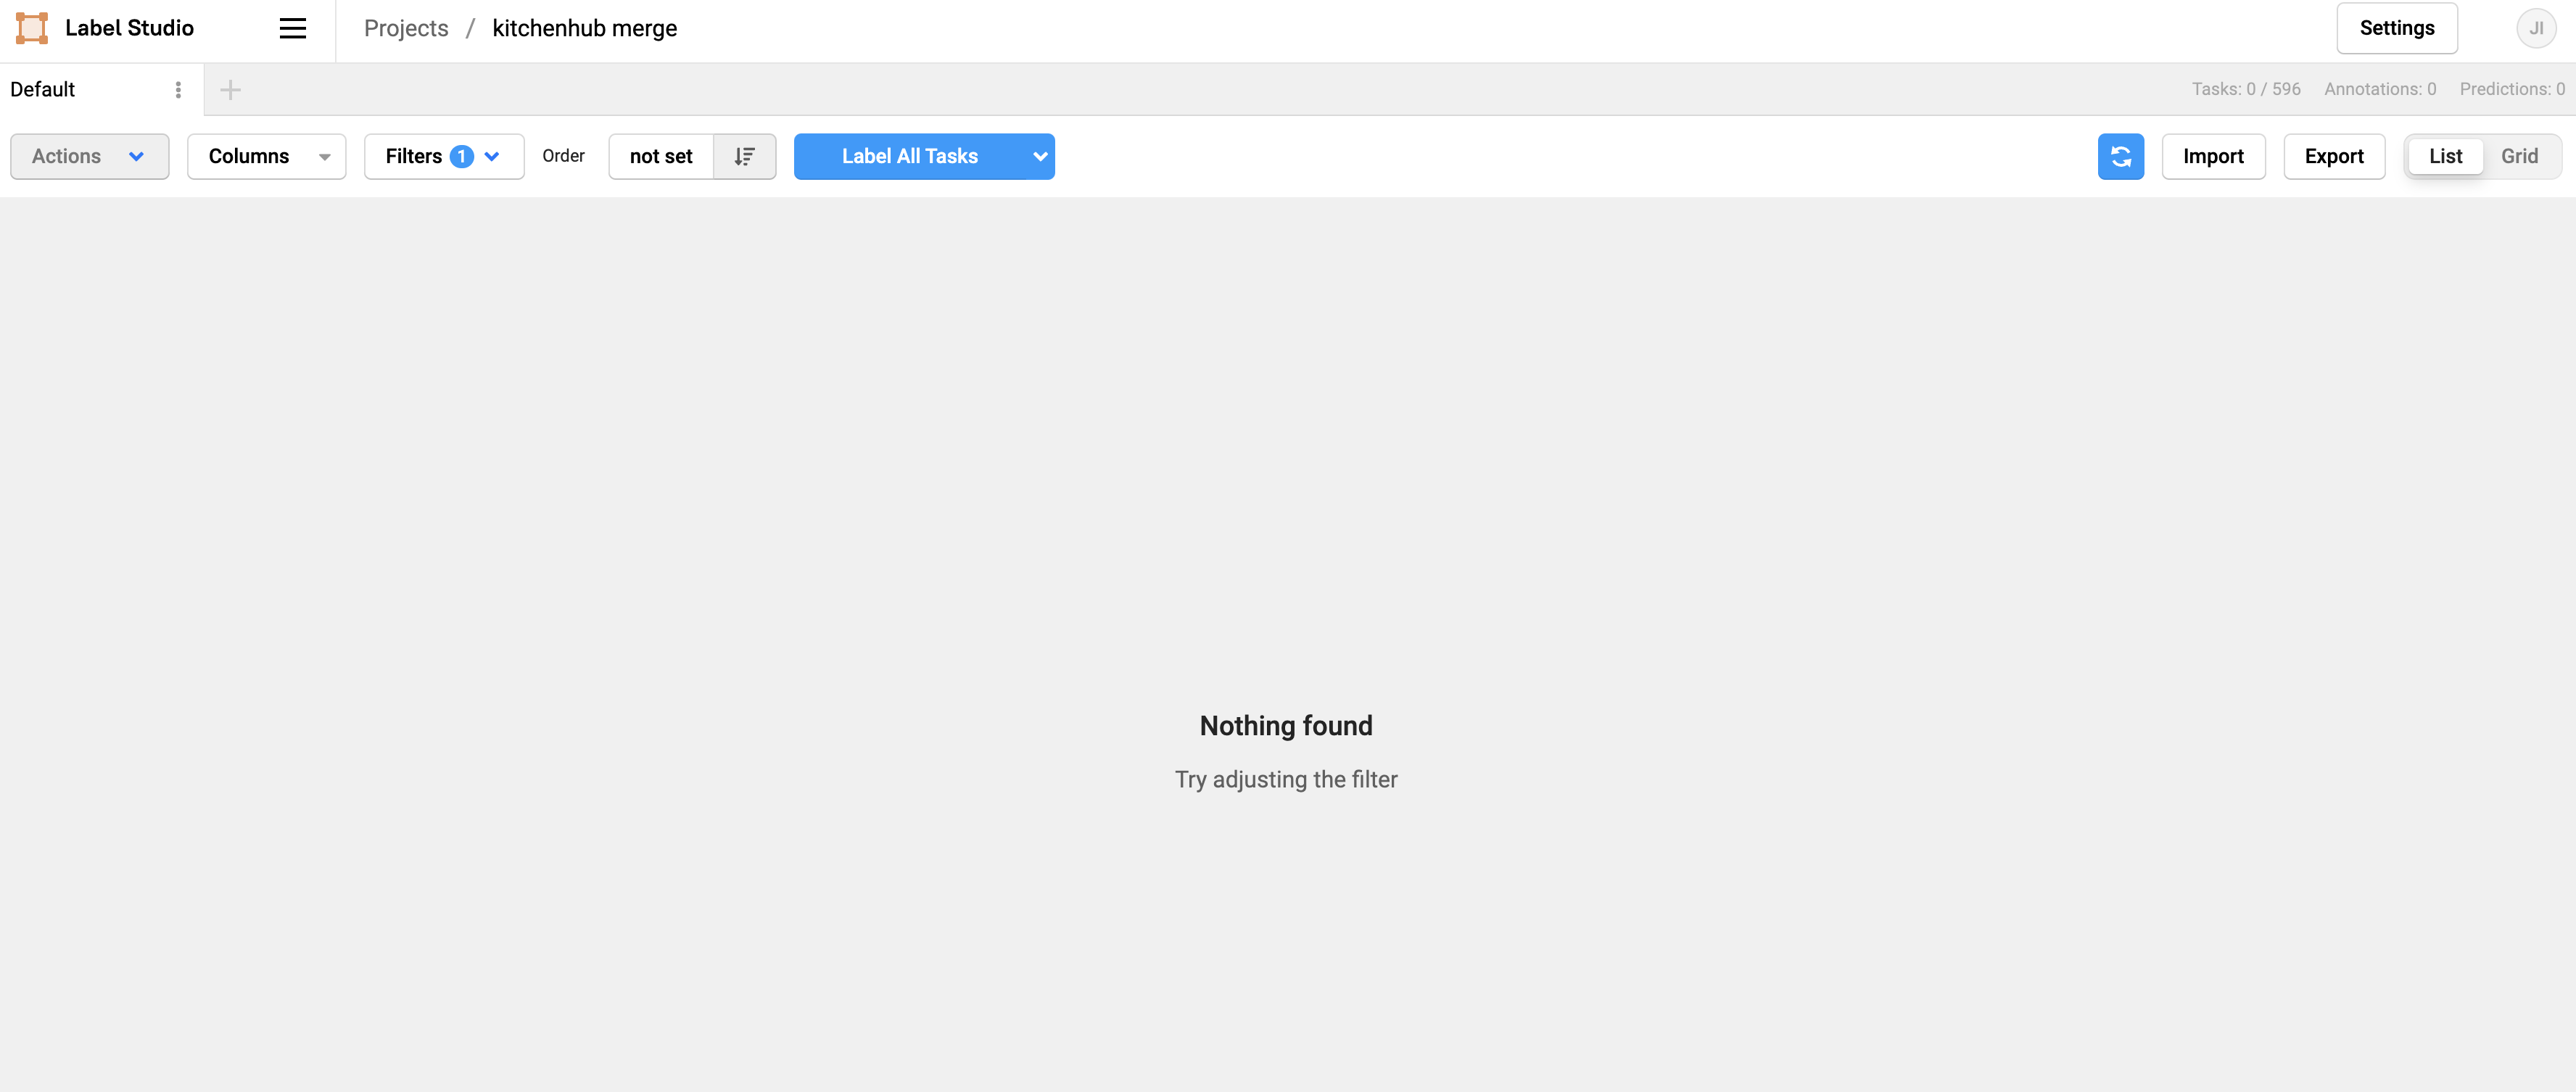Click the Import button
The image size is (2576, 1092).
tap(2213, 156)
